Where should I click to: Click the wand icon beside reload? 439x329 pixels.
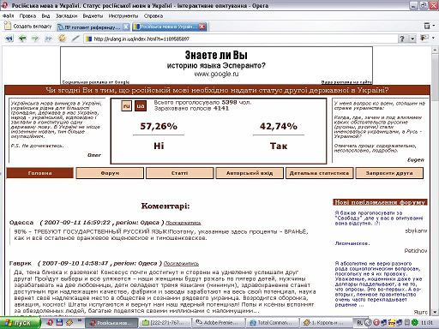coord(75,39)
